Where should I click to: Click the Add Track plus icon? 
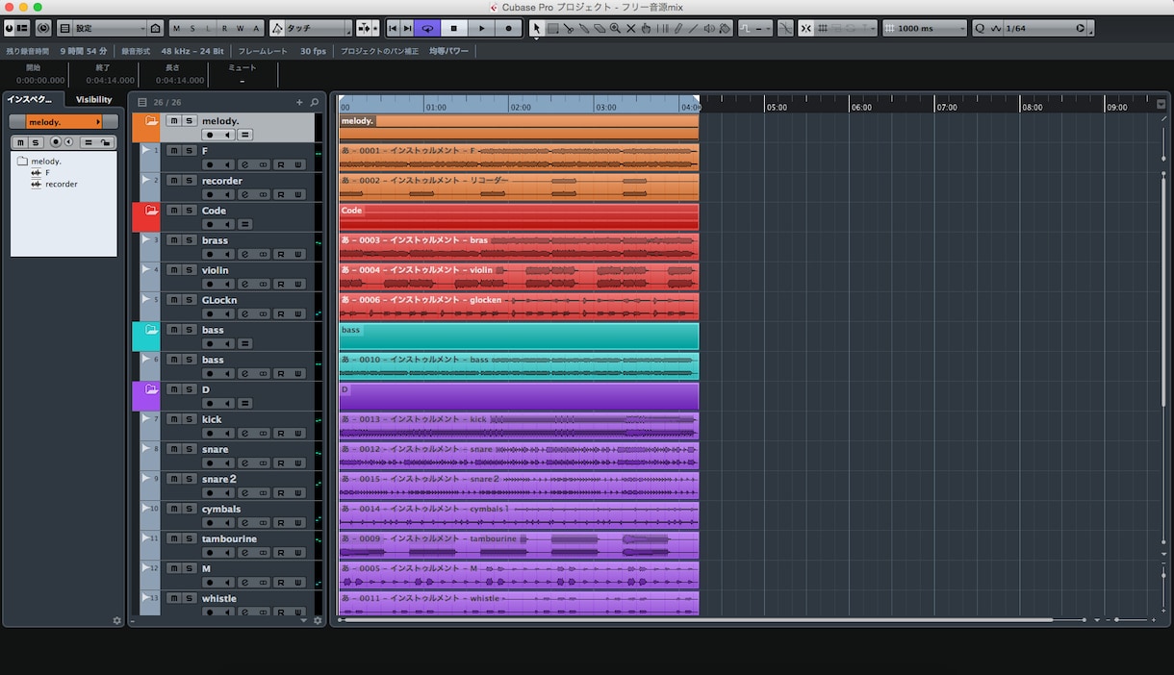(299, 102)
